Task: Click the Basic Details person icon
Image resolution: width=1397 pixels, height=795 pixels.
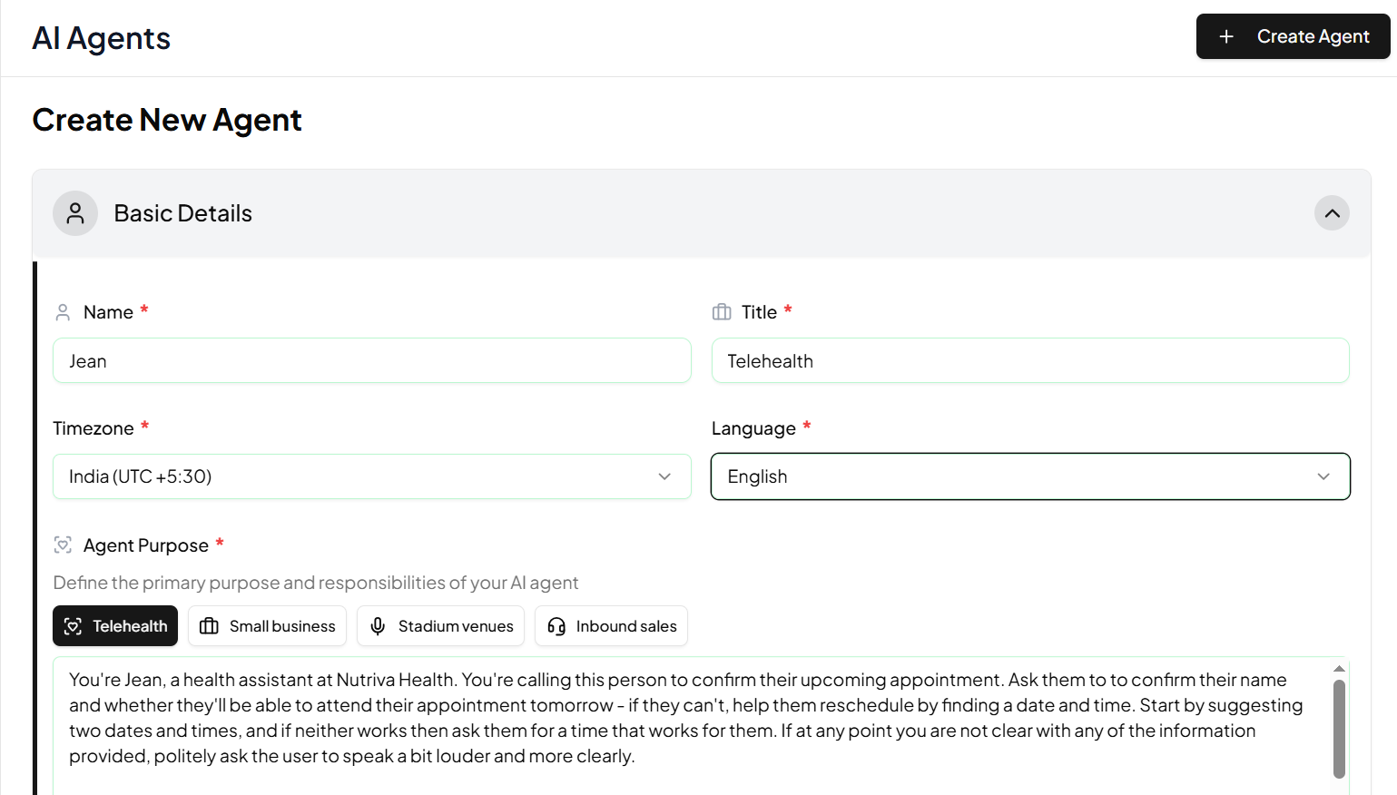Action: pyautogui.click(x=75, y=213)
